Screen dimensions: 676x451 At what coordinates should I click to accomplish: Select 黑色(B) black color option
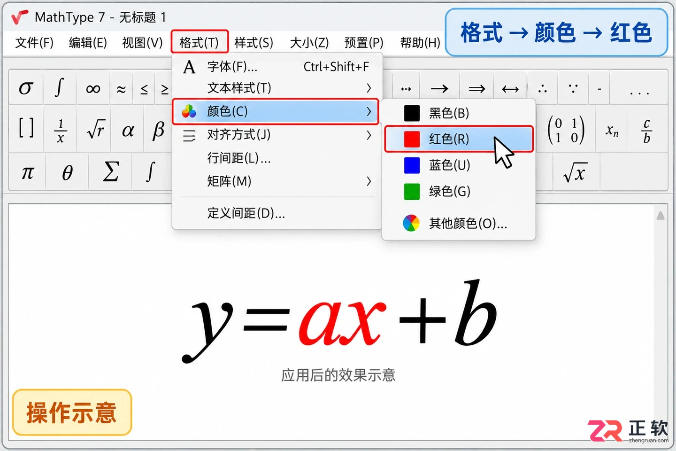pos(459,113)
